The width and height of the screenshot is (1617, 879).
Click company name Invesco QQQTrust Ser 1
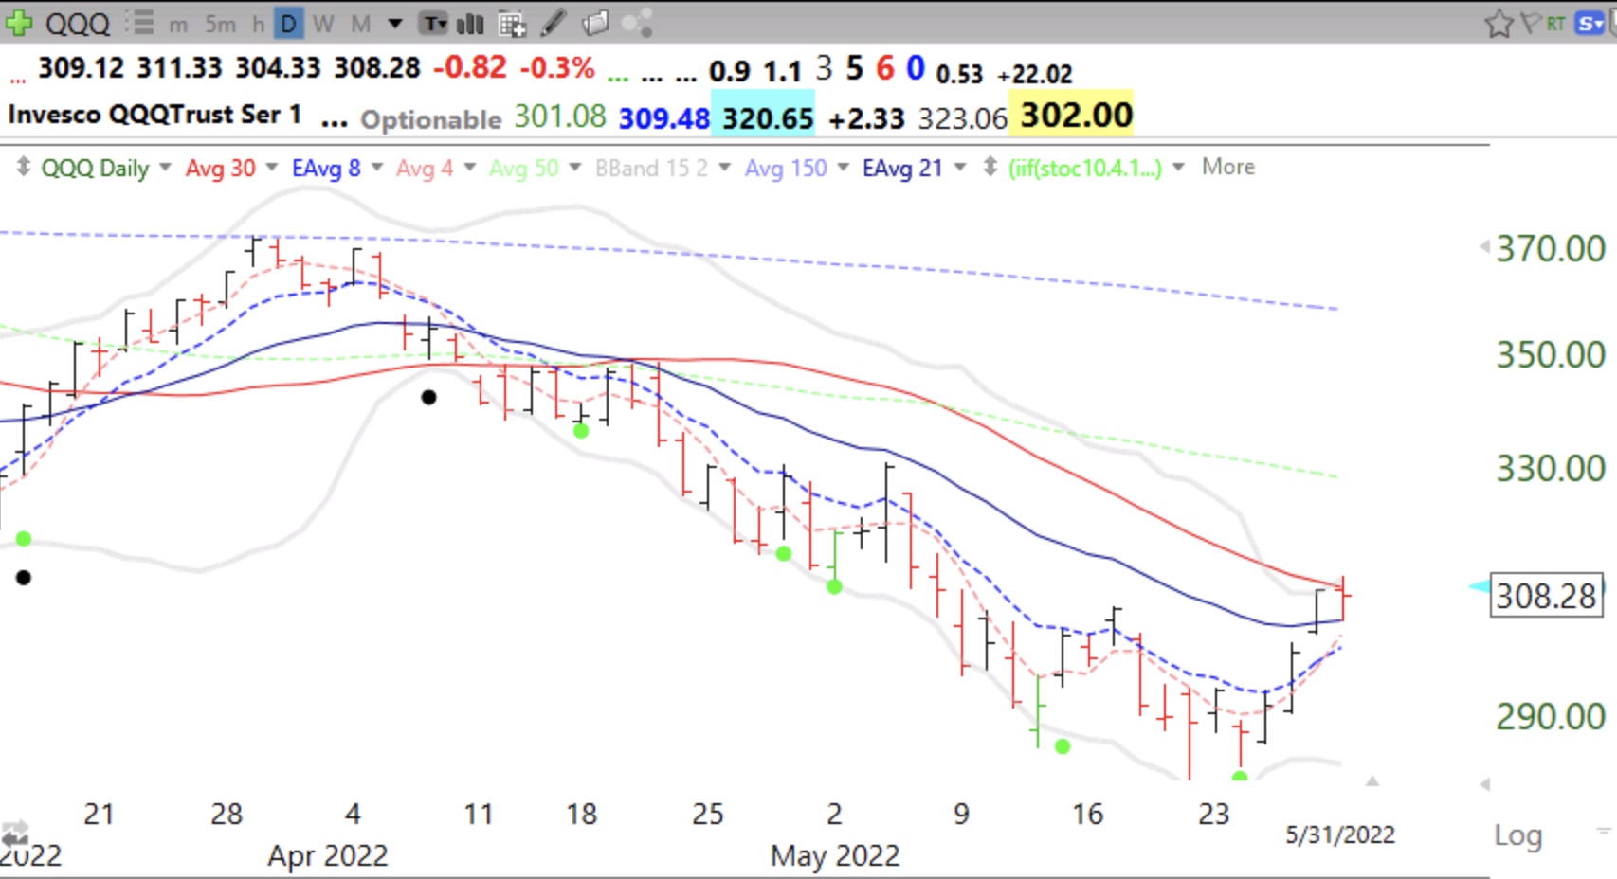(x=154, y=115)
